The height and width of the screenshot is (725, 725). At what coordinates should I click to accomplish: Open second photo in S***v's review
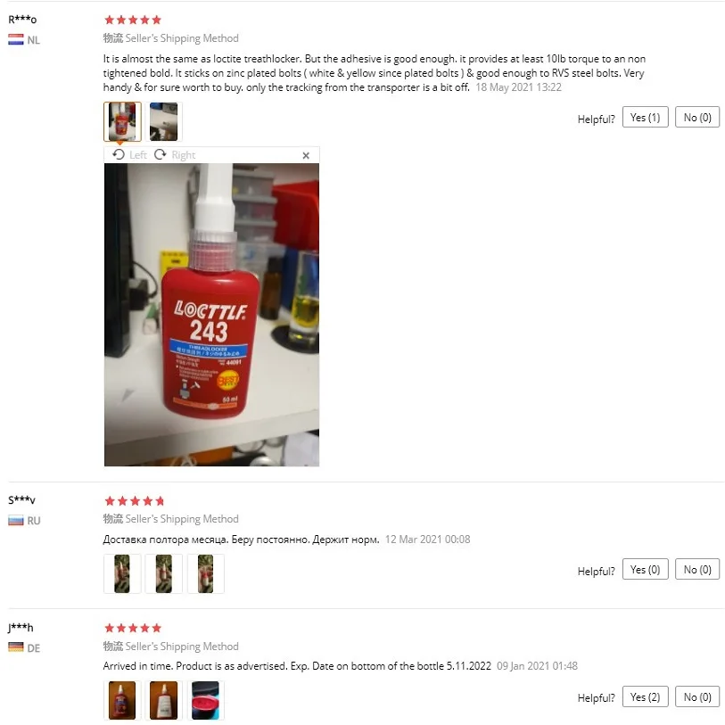point(164,573)
